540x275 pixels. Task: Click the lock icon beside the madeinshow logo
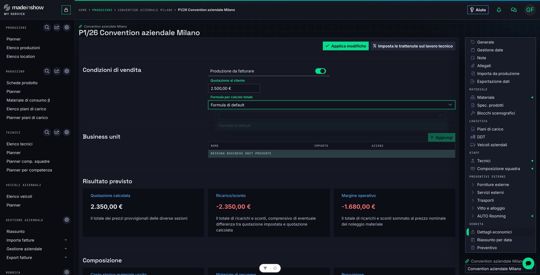66,10
